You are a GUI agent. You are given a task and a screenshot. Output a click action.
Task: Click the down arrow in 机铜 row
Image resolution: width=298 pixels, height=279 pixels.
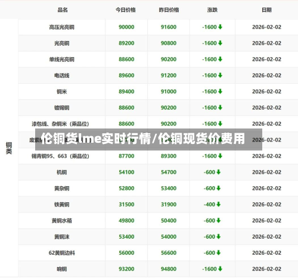click(219, 172)
